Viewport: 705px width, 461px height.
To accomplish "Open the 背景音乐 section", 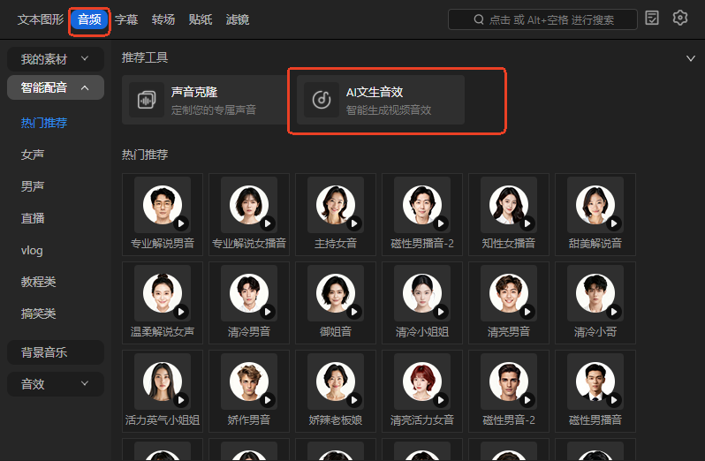I will pyautogui.click(x=56, y=352).
